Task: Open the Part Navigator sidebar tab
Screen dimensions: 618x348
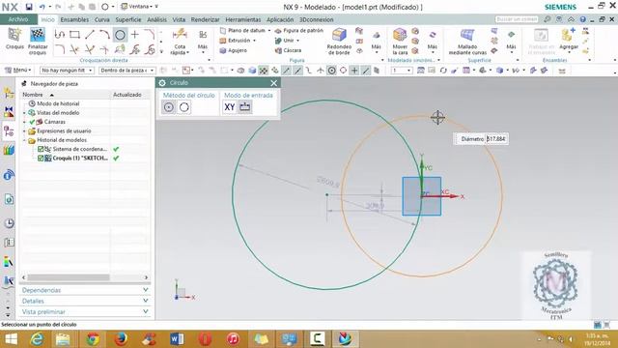Action: [x=9, y=131]
